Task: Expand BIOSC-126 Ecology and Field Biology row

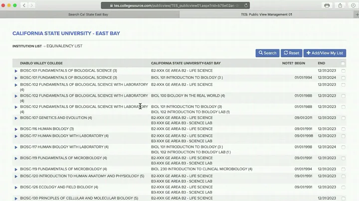Action: [16, 187]
